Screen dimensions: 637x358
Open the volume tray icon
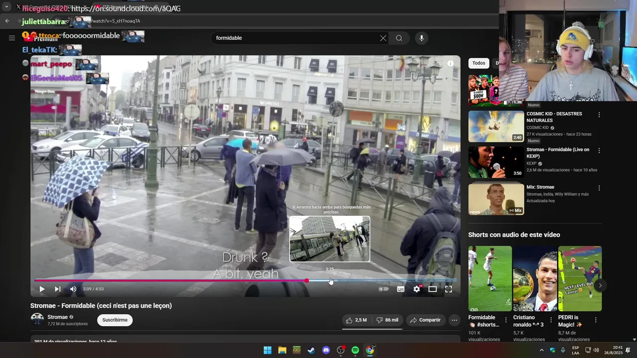pos(596,350)
